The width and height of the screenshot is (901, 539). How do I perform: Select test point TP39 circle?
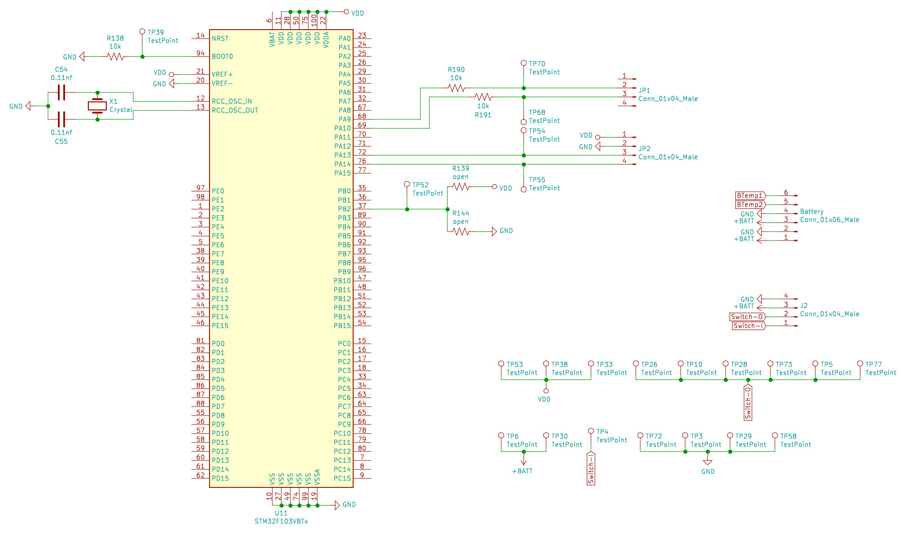[x=142, y=32]
